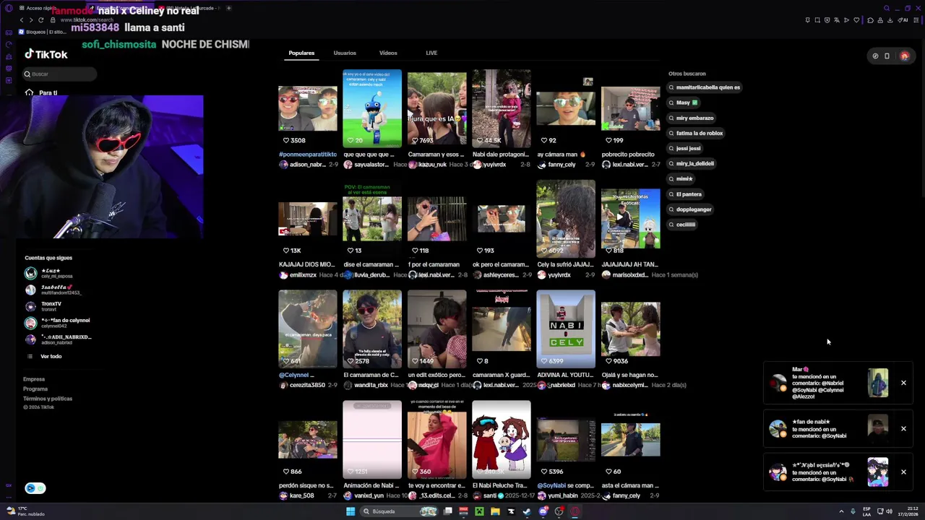The width and height of the screenshot is (925, 520).
Task: Click the browser pin icon
Action: coord(808,20)
